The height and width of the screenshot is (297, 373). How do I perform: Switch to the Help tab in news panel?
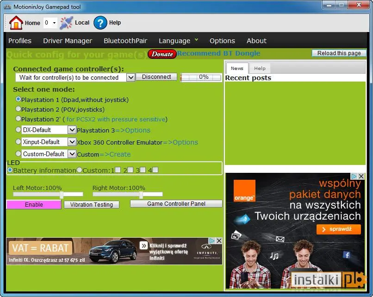(x=260, y=68)
